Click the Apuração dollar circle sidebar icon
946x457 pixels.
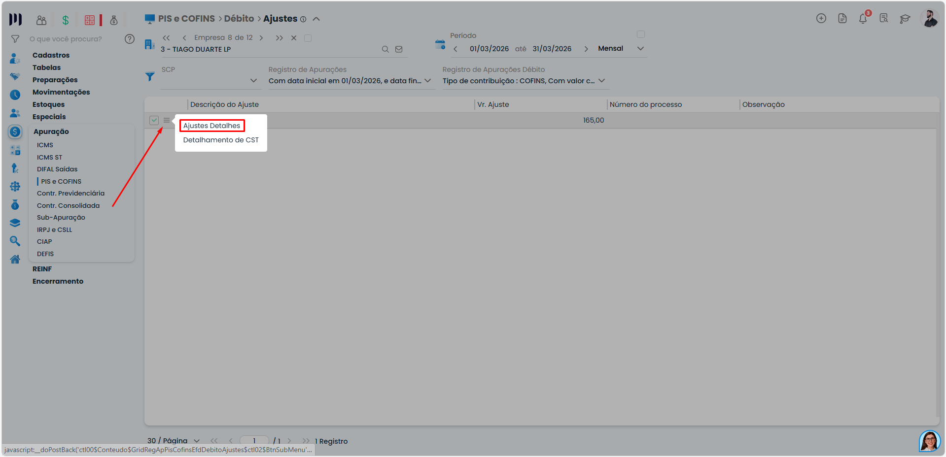tap(15, 131)
